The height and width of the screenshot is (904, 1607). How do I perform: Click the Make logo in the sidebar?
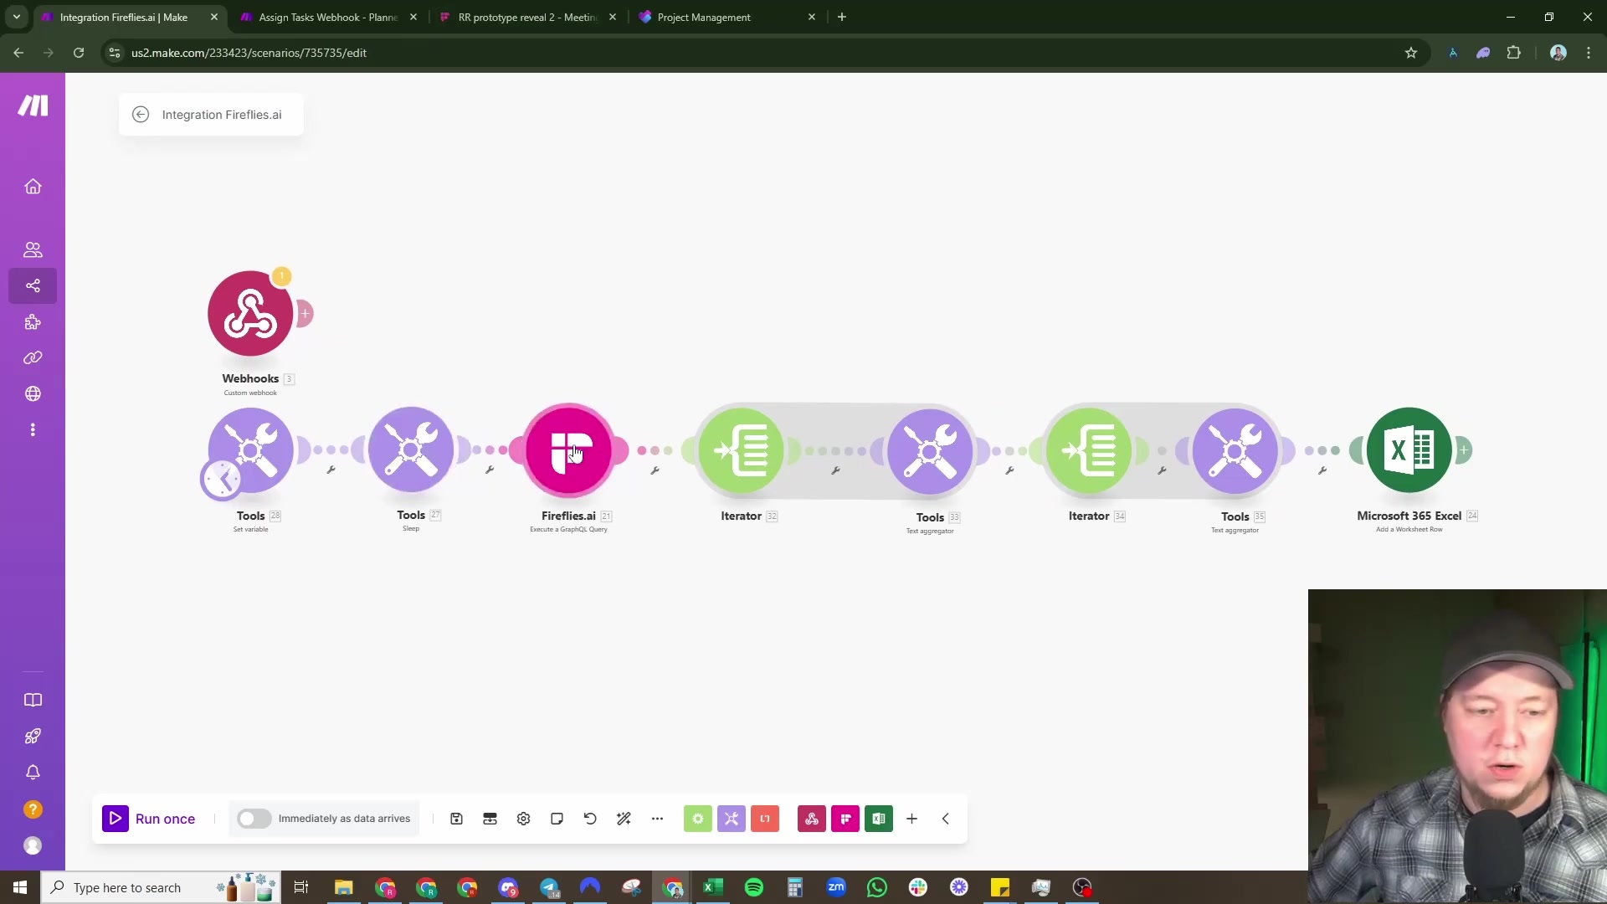(x=33, y=105)
